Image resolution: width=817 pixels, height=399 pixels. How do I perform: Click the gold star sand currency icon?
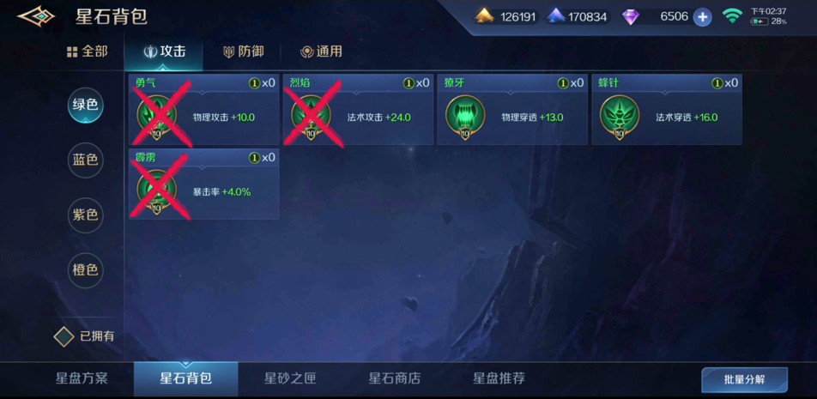click(484, 16)
